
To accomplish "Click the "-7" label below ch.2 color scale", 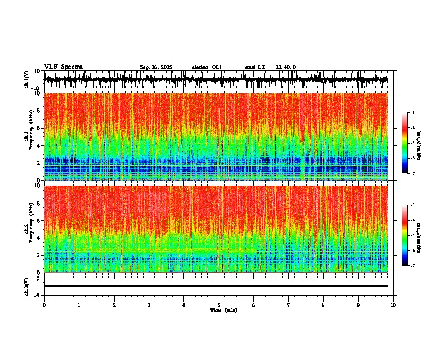I will point(412,265).
